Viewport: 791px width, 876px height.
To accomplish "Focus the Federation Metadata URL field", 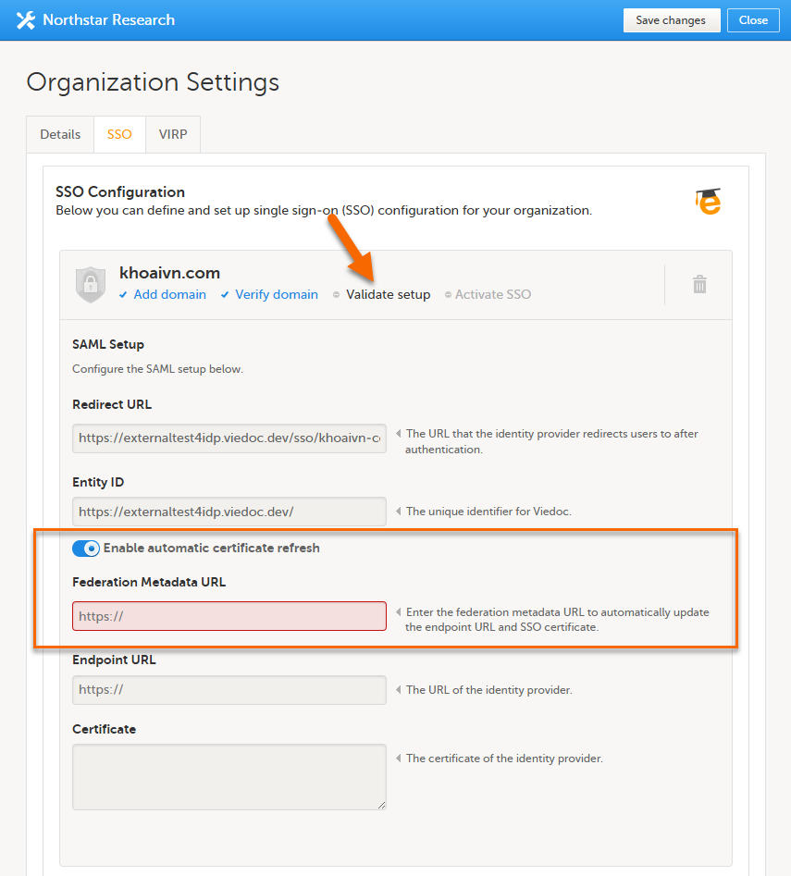I will pyautogui.click(x=229, y=616).
